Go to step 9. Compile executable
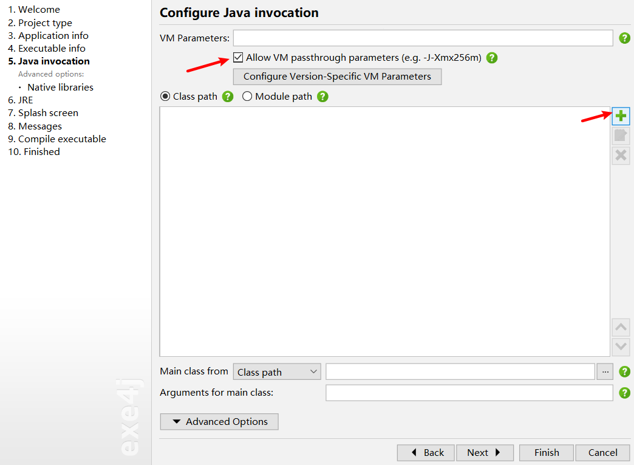634x465 pixels. [x=57, y=139]
